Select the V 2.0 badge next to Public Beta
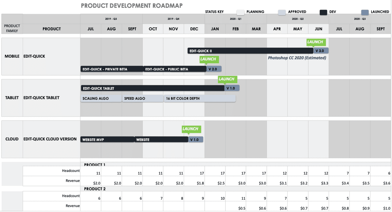Image resolution: width=392 pixels, height=212 pixels. 214,69
